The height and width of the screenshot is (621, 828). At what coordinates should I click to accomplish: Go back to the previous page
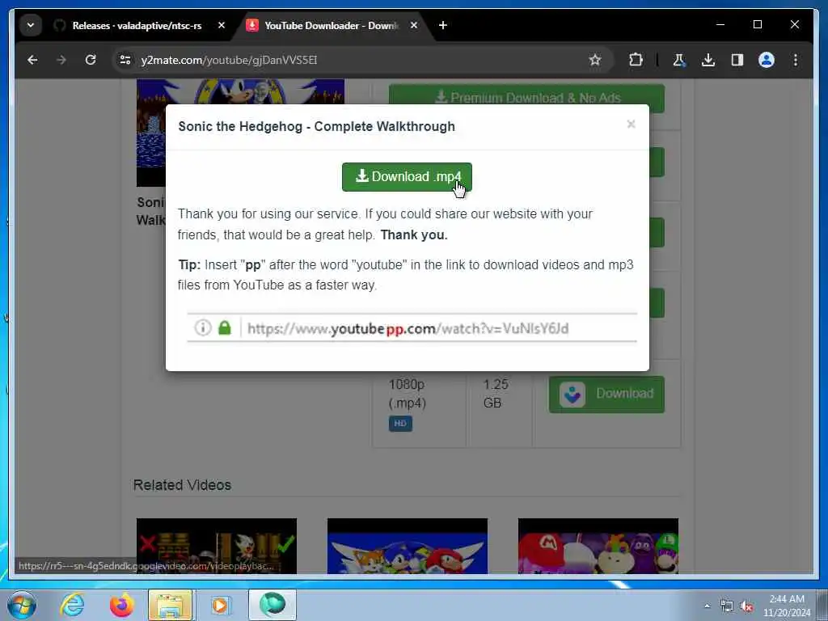point(32,60)
